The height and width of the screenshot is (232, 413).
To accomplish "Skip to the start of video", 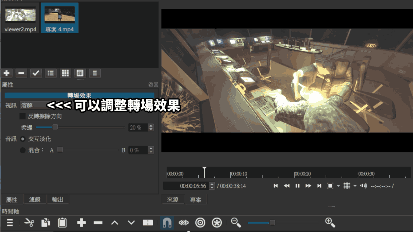I will [x=276, y=186].
